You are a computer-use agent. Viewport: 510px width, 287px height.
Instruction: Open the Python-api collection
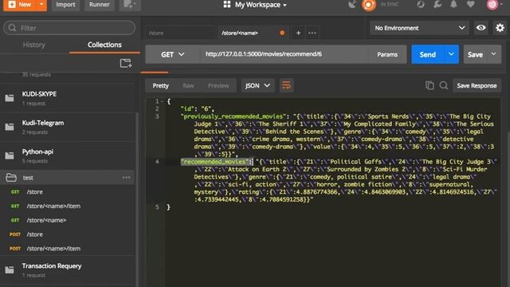(68, 155)
